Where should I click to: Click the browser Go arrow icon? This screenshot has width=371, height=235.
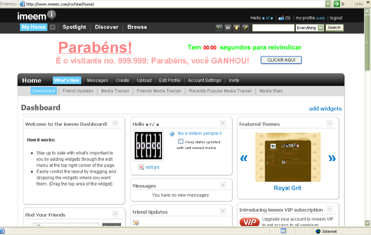click(x=336, y=4)
